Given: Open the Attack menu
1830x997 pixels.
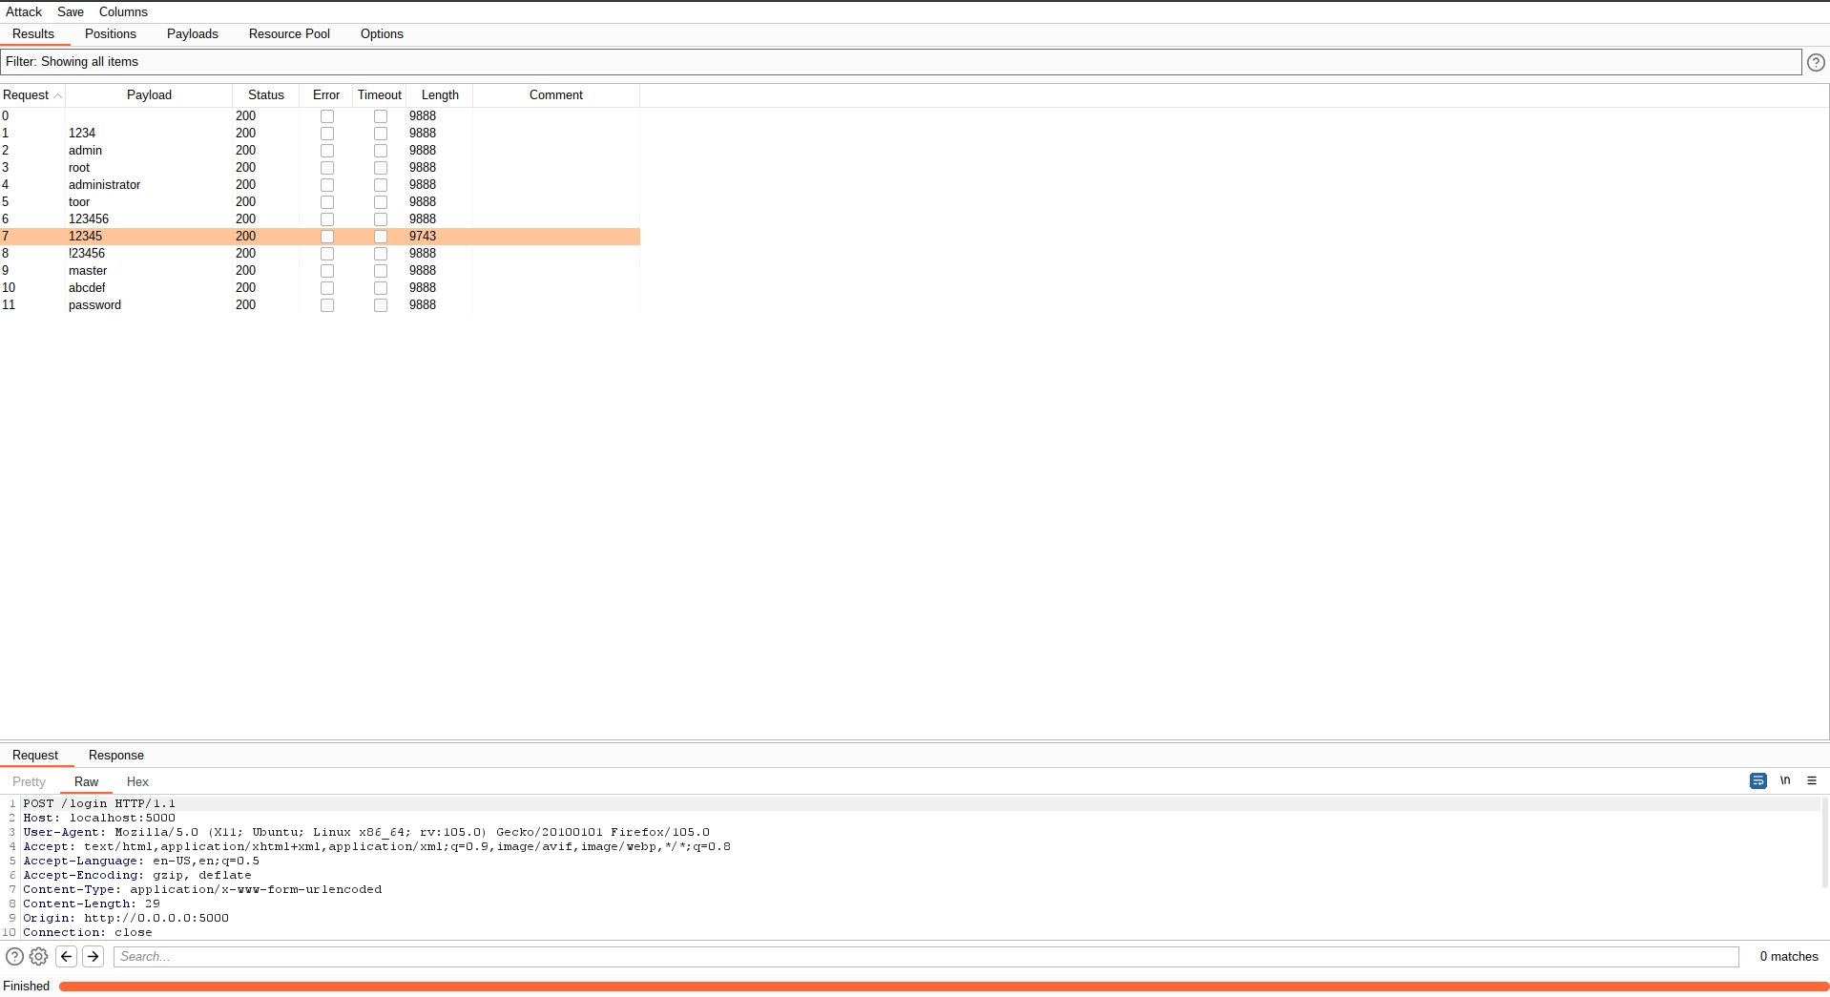Looking at the screenshot, I should coord(24,12).
